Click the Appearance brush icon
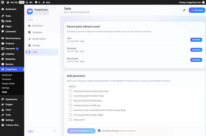This screenshot has width=206, height=136. click(x=3, y=99)
